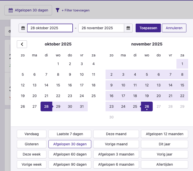Choose the 'Afgelopen 12 maanden' preset
Image resolution: width=193 pixels, height=171 pixels.
[x=164, y=134]
